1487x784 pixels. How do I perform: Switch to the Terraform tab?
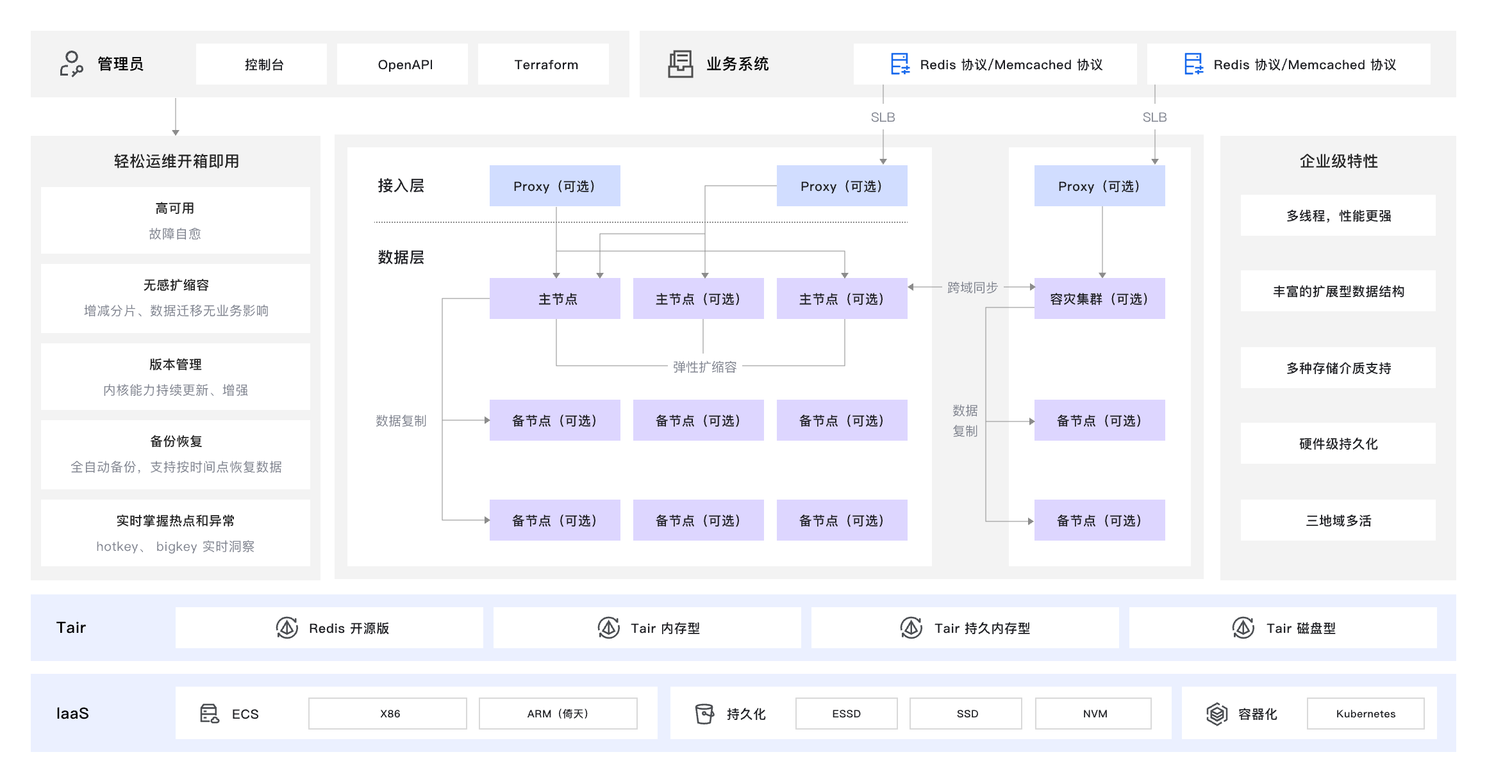click(x=545, y=63)
